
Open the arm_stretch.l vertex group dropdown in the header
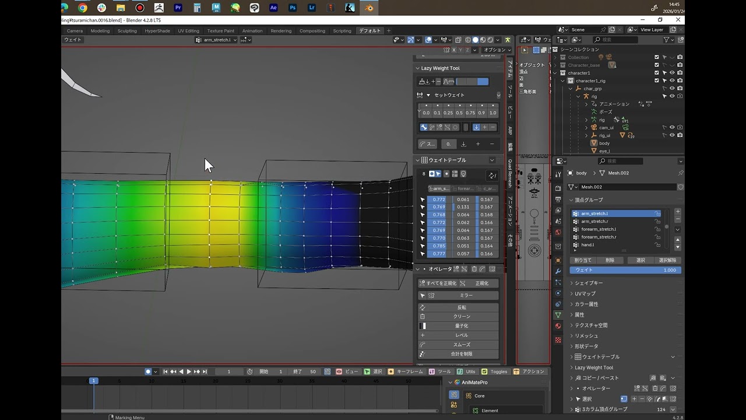coord(216,40)
